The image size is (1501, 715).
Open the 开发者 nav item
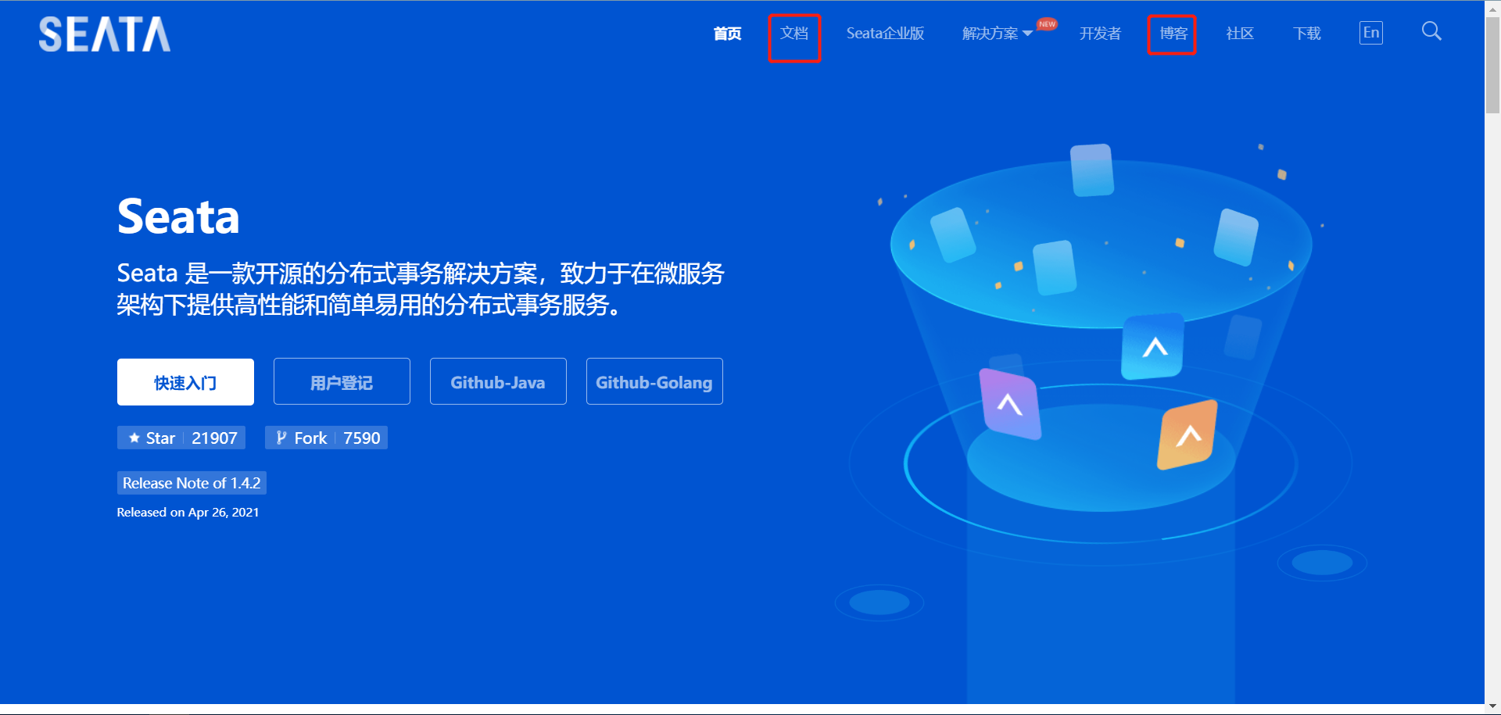click(x=1100, y=34)
